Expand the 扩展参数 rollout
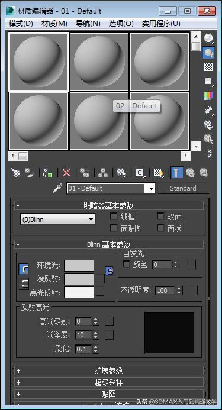The width and height of the screenshot is (222, 410). (109, 370)
